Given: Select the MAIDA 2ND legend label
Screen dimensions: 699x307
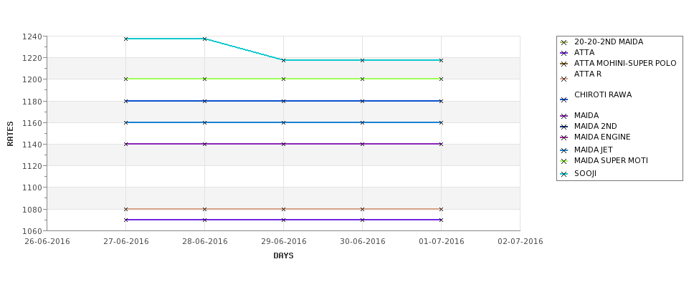Looking at the screenshot, I should click(x=596, y=127).
